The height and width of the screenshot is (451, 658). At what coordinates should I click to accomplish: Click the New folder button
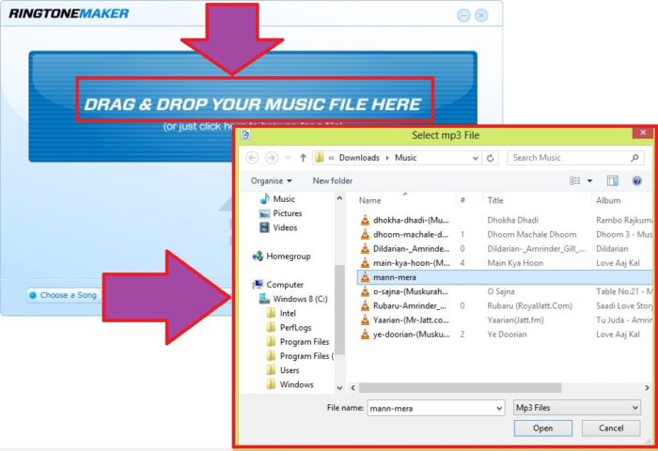(x=333, y=180)
